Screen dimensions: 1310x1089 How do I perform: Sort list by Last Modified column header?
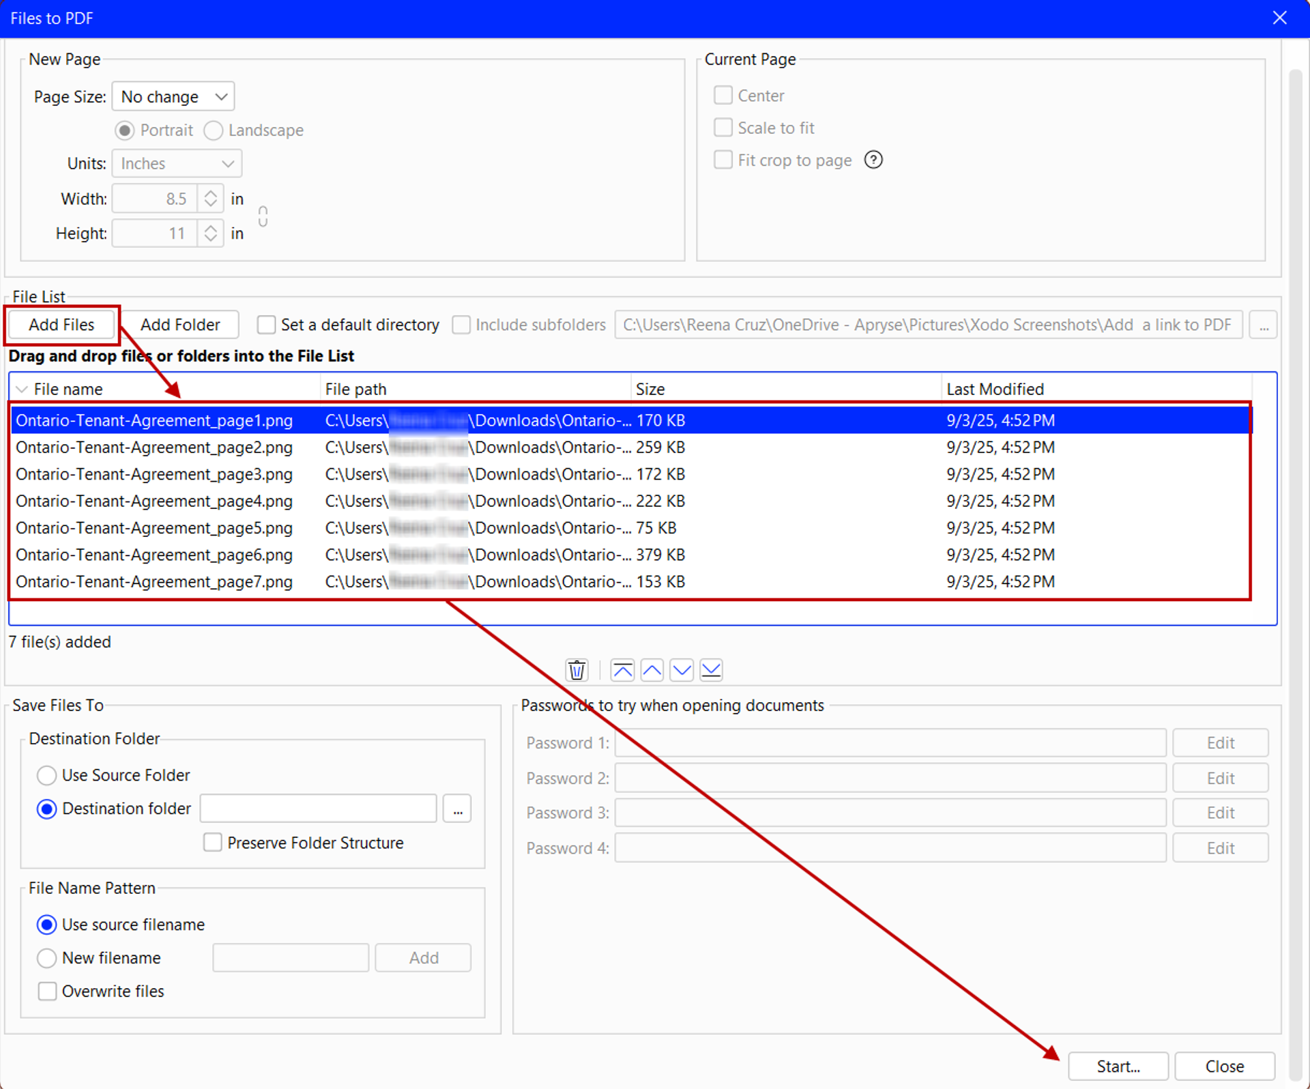click(x=995, y=390)
